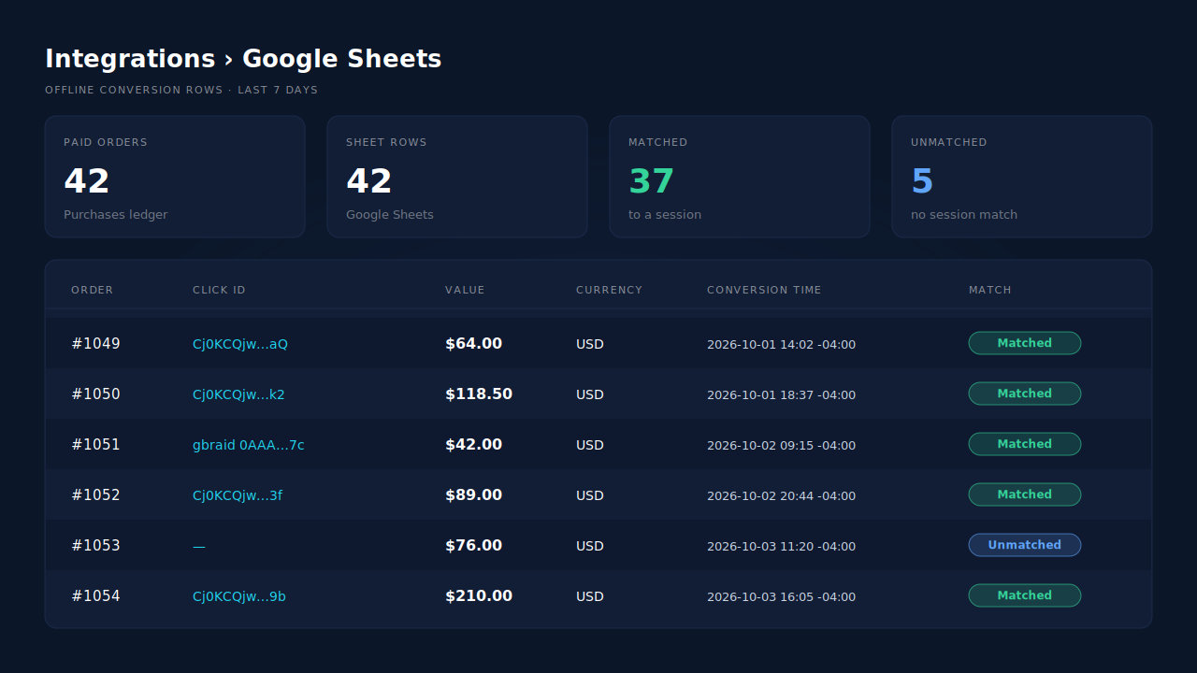Click the empty click ID dash for #1053
The width and height of the screenshot is (1197, 673).
(x=199, y=546)
